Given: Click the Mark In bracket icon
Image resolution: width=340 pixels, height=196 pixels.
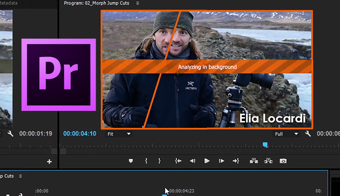Looking at the screenshot, I should click(146, 161).
